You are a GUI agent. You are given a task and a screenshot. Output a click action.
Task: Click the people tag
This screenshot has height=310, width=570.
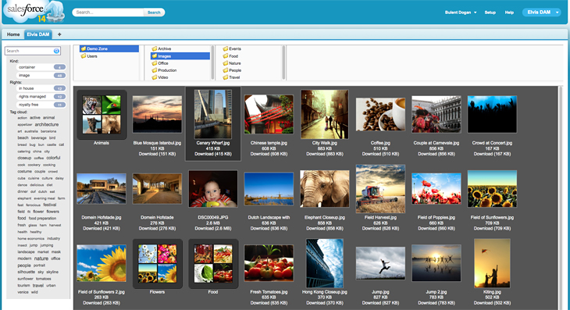click(x=24, y=265)
